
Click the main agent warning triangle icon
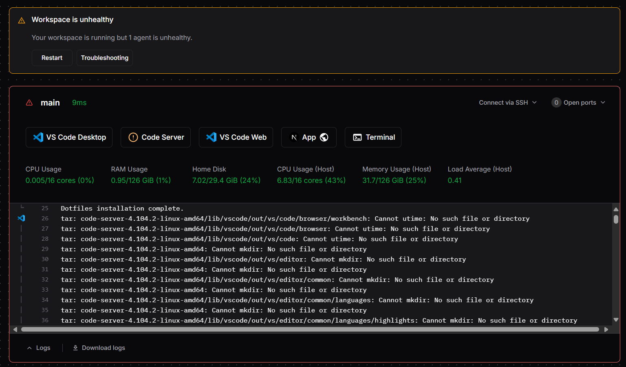pyautogui.click(x=29, y=103)
